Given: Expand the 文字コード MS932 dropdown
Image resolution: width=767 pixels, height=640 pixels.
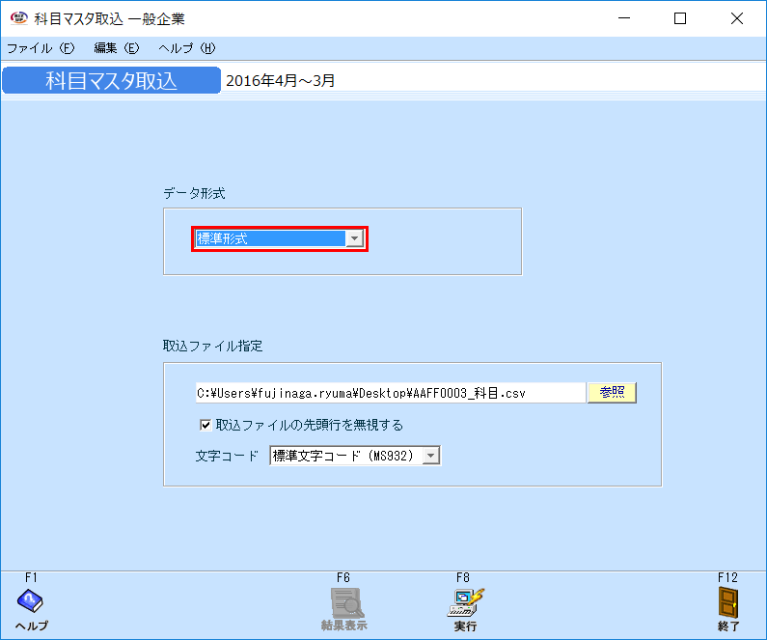Looking at the screenshot, I should 430,456.
